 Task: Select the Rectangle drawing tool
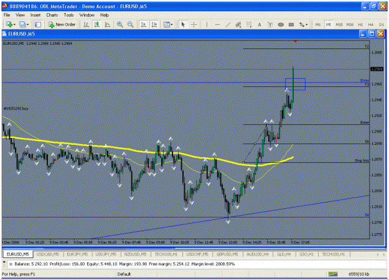[x=291, y=24]
